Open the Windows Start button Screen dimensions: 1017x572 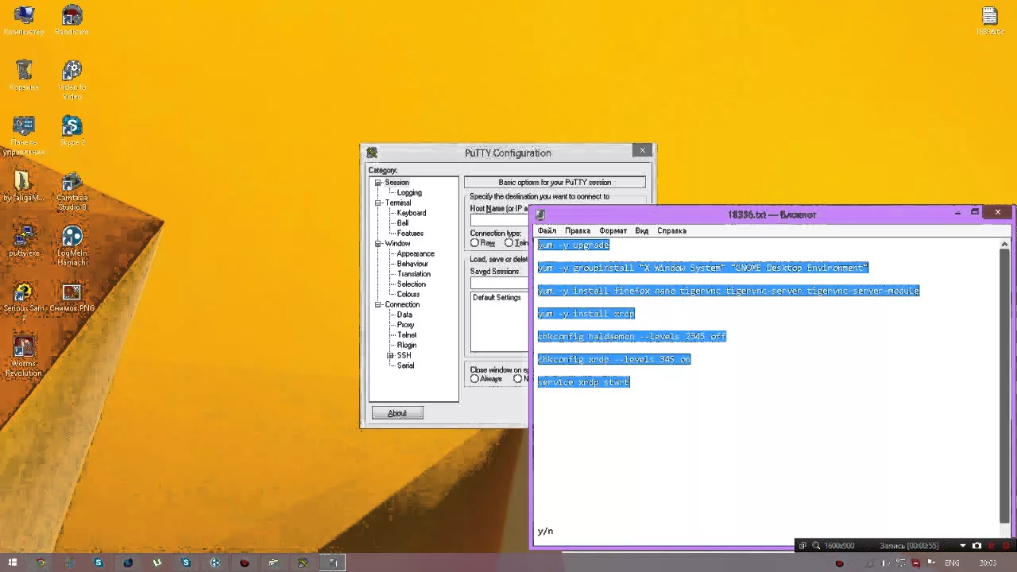[13, 562]
